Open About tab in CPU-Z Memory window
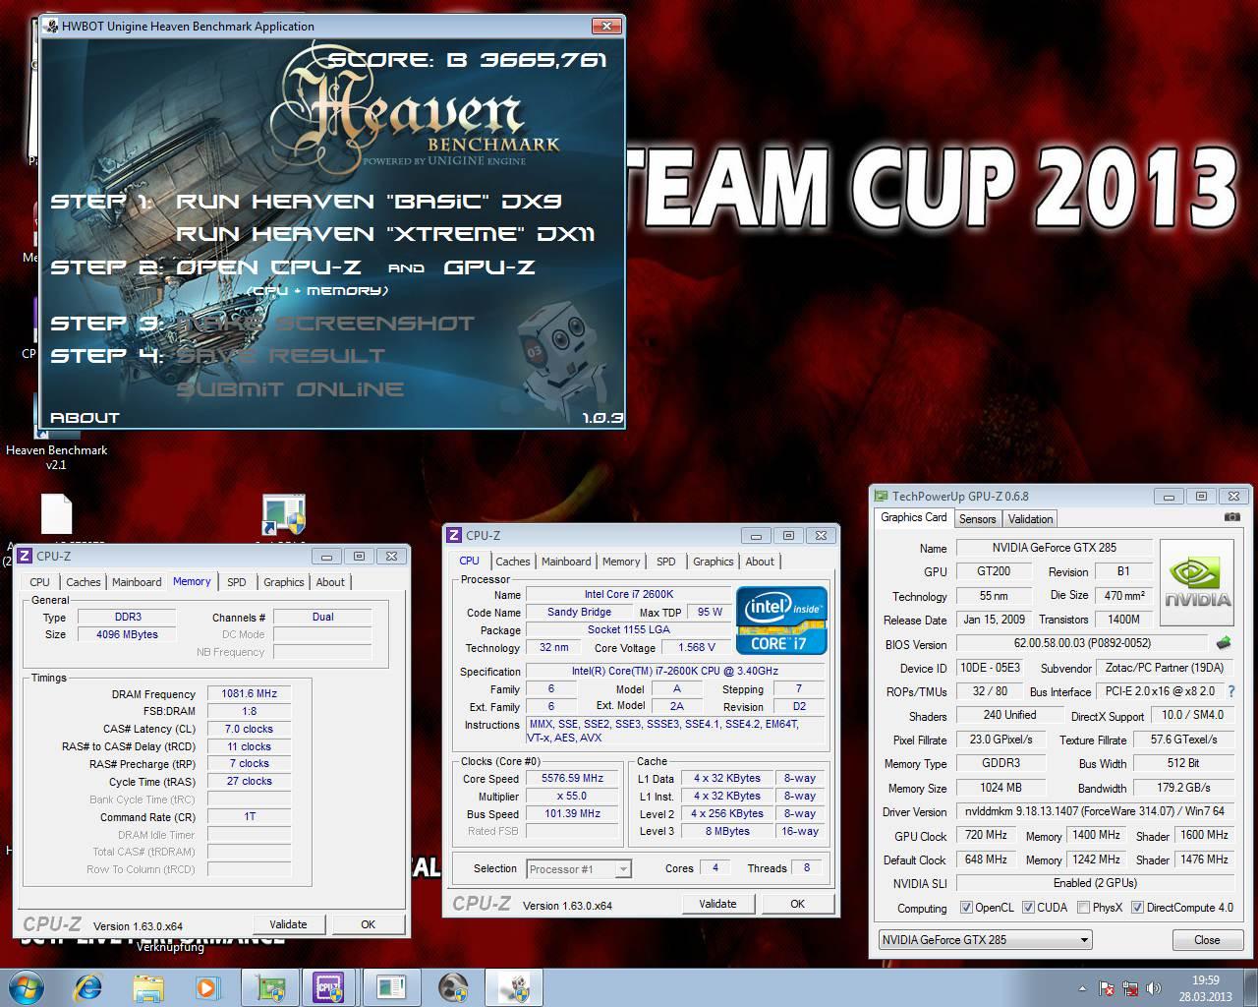This screenshot has height=1007, width=1258. point(330,582)
